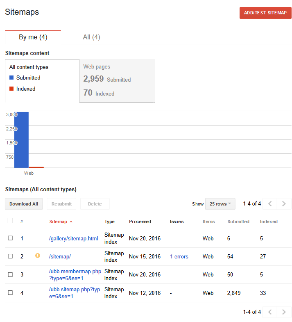
Task: Select the By me (4) tab
Action: click(33, 37)
